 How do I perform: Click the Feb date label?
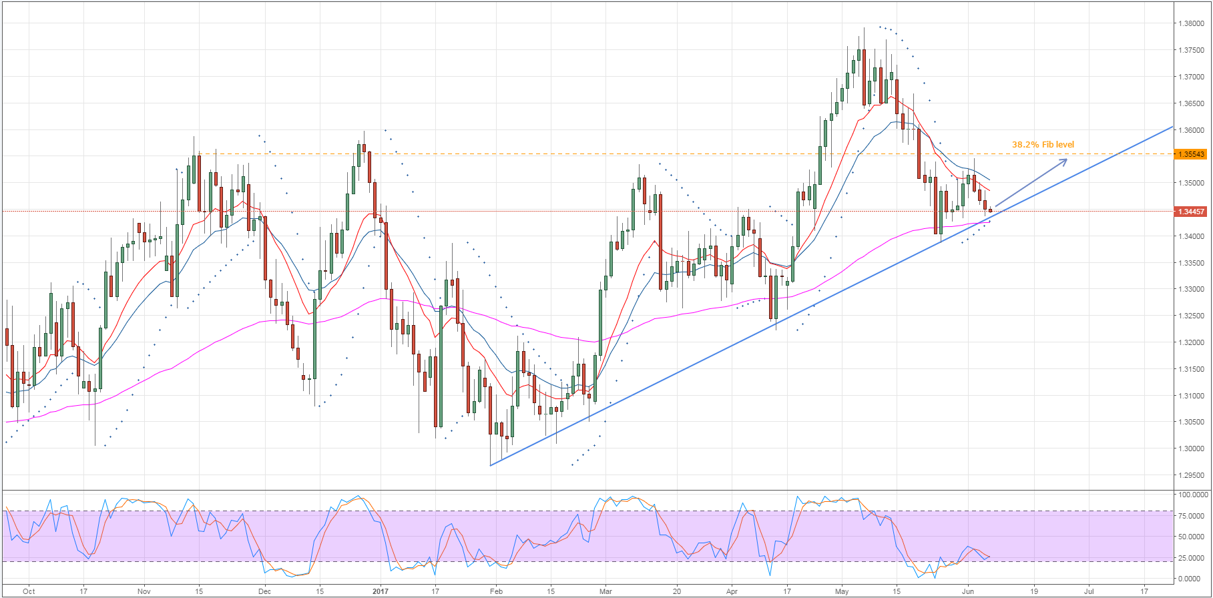pyautogui.click(x=495, y=591)
